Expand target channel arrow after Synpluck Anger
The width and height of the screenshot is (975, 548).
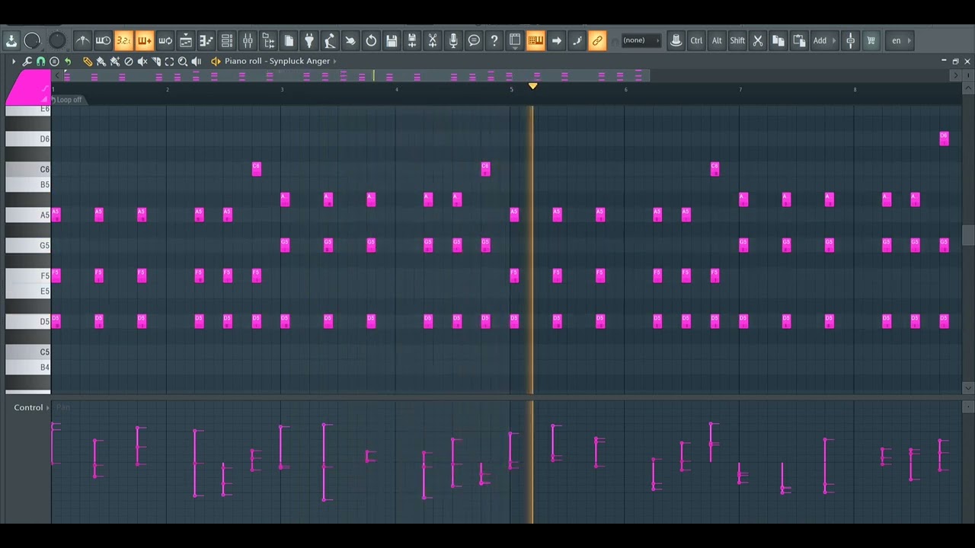pos(334,61)
